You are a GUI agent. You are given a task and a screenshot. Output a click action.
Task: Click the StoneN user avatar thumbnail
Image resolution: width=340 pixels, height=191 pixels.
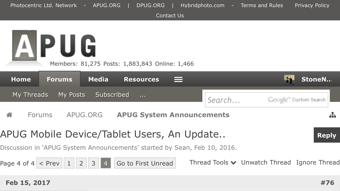click(289, 80)
